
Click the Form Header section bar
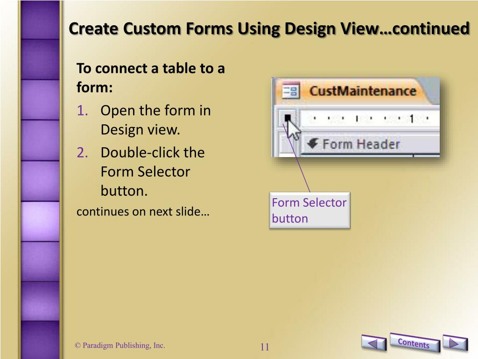[x=370, y=144]
